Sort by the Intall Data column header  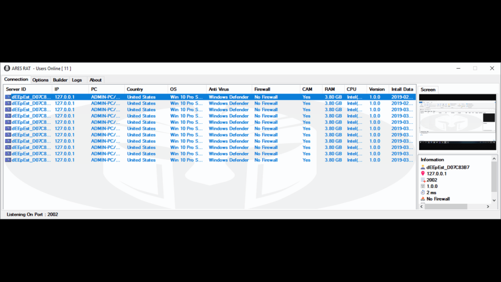point(402,89)
